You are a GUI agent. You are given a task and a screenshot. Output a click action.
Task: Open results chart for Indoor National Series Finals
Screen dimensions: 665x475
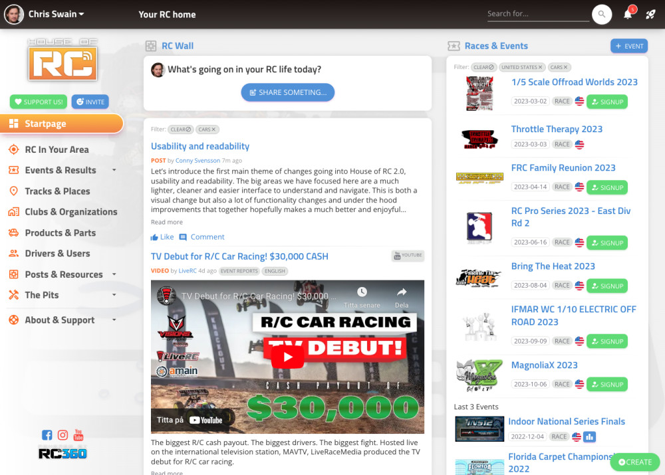coord(589,436)
